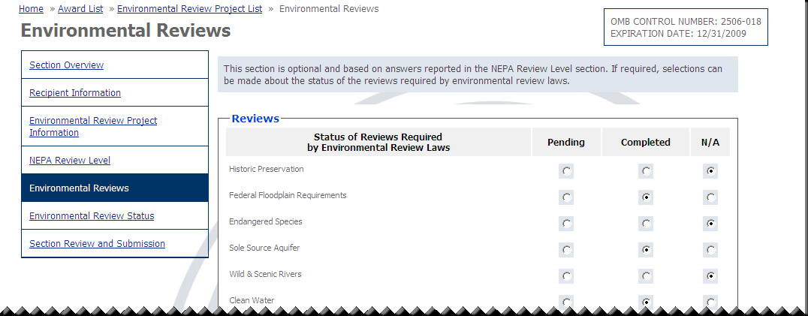
Task: Open the Award List breadcrumb link
Action: pos(82,9)
